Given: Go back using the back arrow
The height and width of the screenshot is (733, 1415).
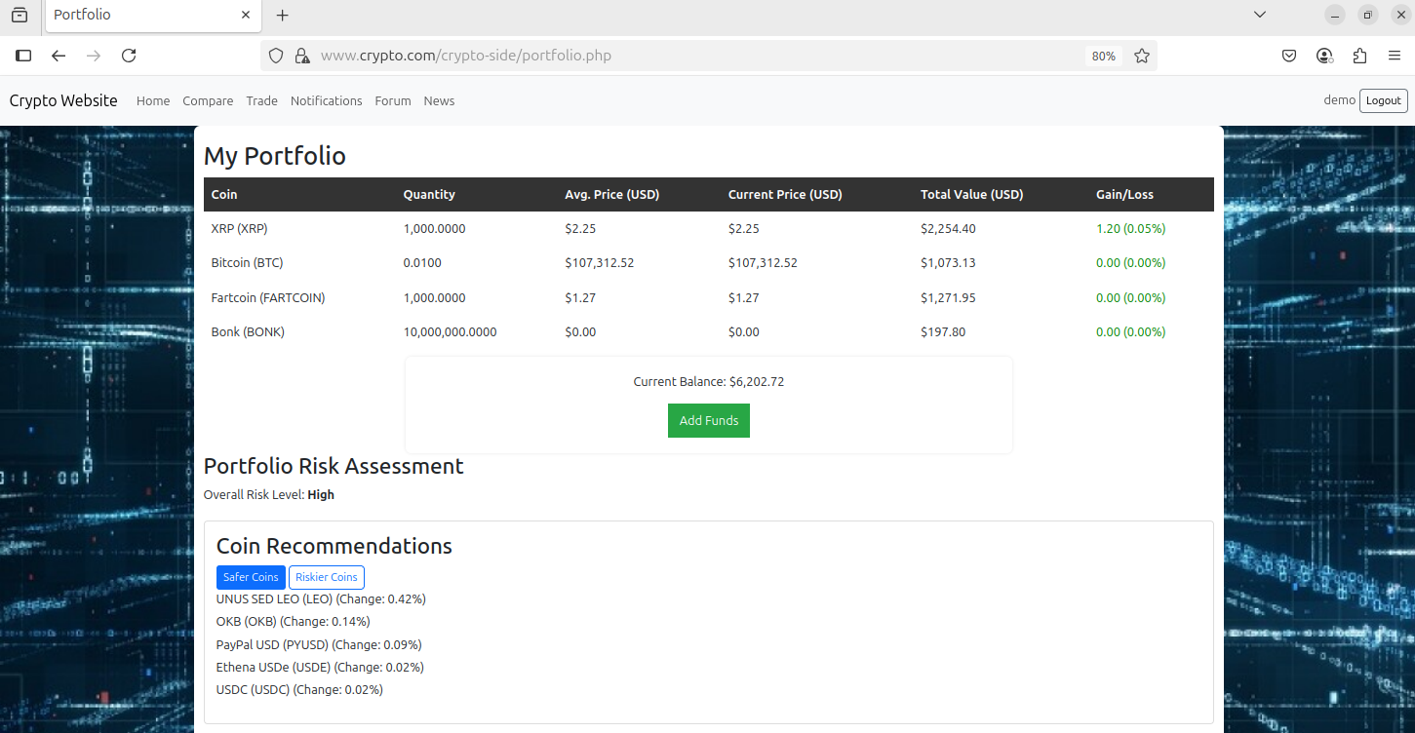Looking at the screenshot, I should click(x=59, y=56).
